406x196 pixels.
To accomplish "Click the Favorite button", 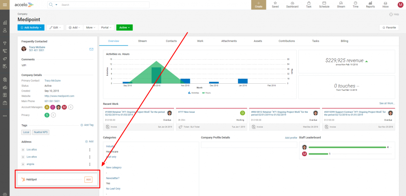I will click(389, 27).
